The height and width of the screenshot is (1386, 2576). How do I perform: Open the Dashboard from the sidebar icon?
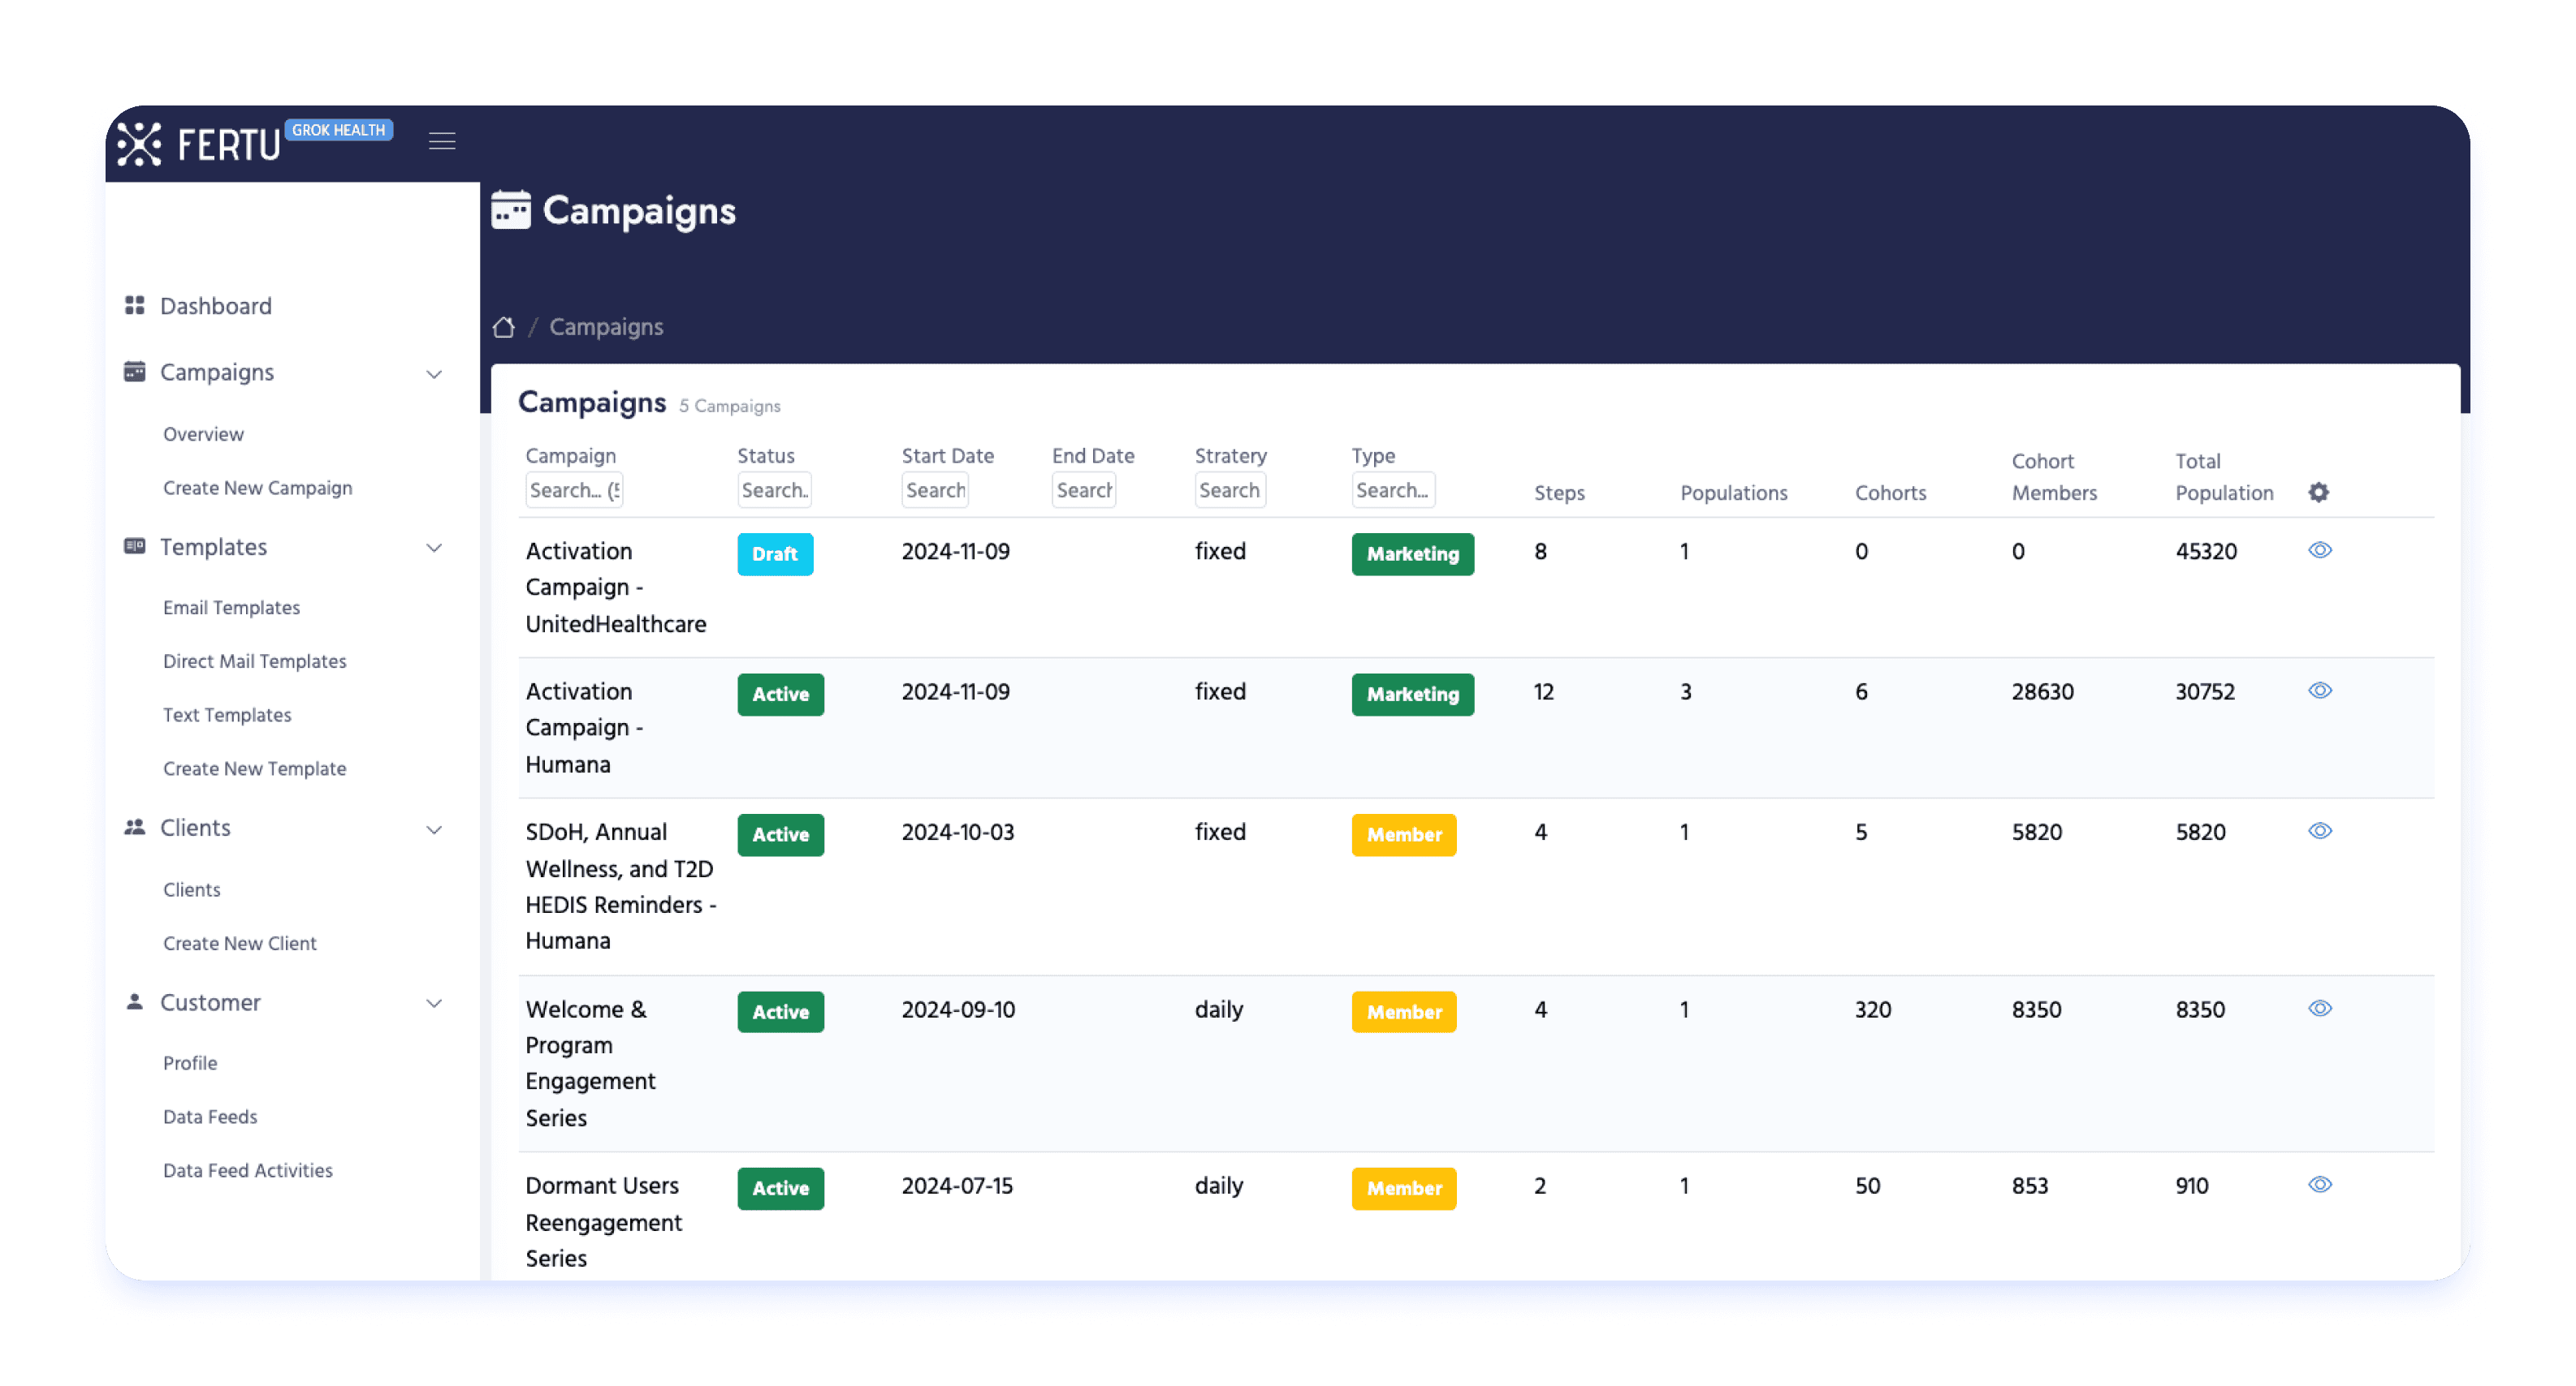coord(135,306)
